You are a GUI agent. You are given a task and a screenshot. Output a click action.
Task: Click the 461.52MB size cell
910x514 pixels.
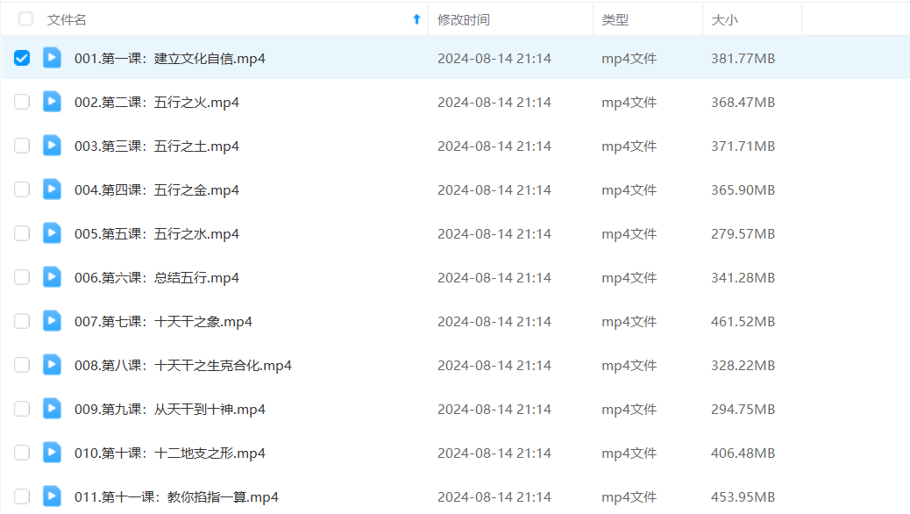743,321
